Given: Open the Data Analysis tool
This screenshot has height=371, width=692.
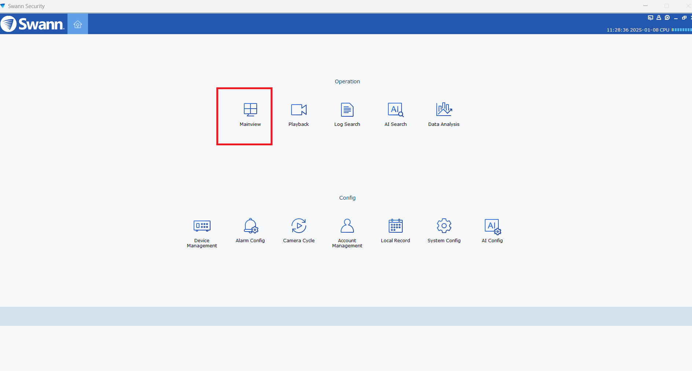Looking at the screenshot, I should point(444,114).
